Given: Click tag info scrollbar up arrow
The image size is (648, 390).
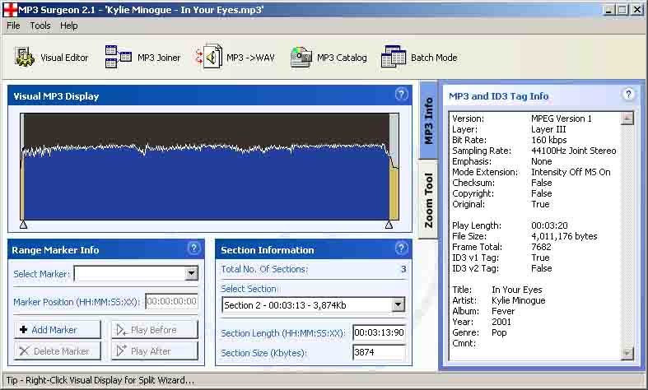Looking at the screenshot, I should (627, 118).
